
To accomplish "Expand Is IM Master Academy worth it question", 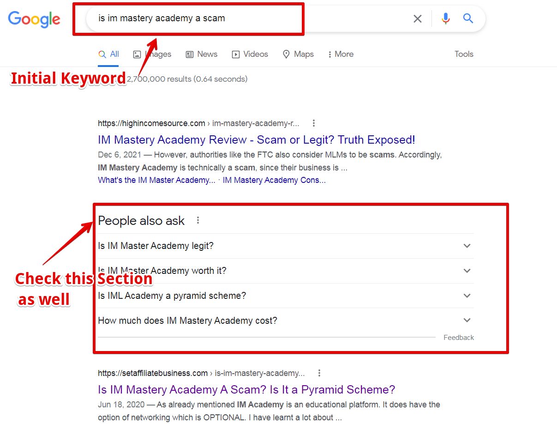I will (x=286, y=271).
